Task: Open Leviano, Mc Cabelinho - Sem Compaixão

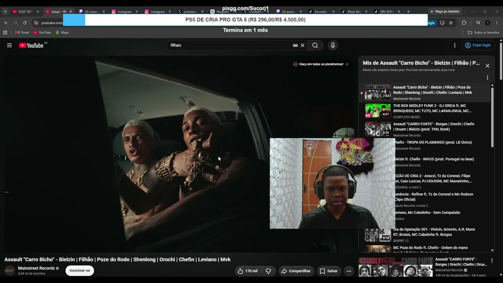Action: tap(427, 213)
